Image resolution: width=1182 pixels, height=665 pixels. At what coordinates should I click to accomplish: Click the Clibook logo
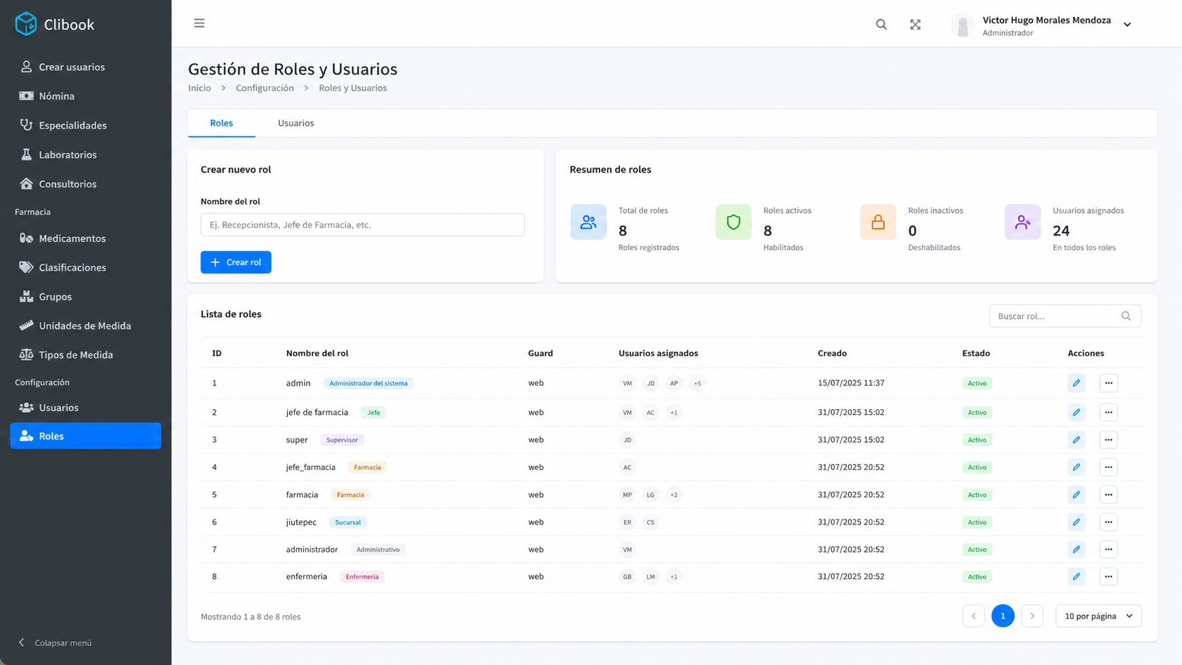pyautogui.click(x=54, y=24)
